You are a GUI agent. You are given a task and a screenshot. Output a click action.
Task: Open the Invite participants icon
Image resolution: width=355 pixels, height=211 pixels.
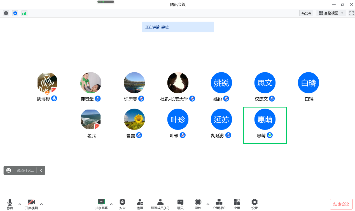click(x=140, y=204)
